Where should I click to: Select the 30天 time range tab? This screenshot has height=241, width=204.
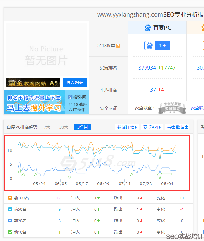pyautogui.click(x=64, y=127)
